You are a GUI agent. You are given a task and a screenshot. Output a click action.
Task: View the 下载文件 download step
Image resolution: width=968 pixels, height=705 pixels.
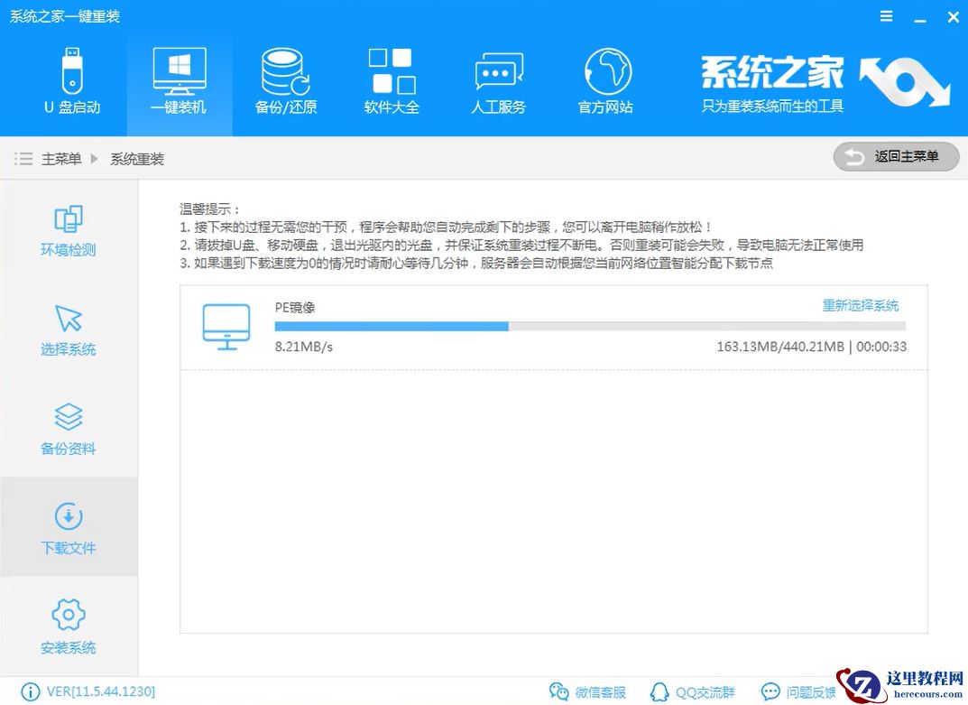pyautogui.click(x=68, y=526)
